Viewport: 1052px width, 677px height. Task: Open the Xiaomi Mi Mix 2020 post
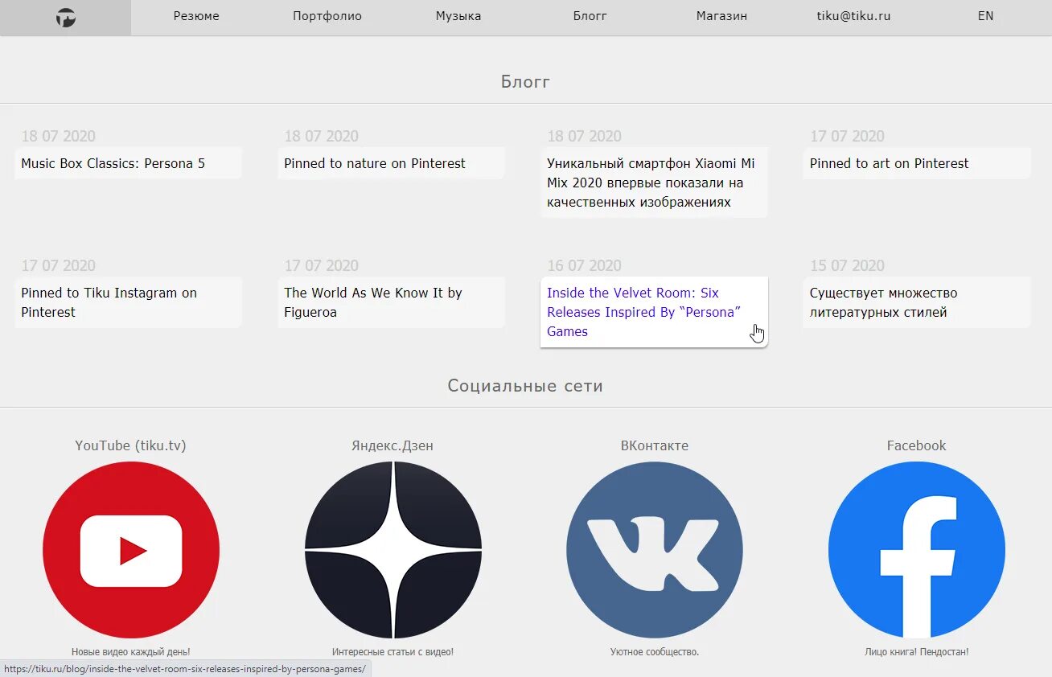point(654,183)
